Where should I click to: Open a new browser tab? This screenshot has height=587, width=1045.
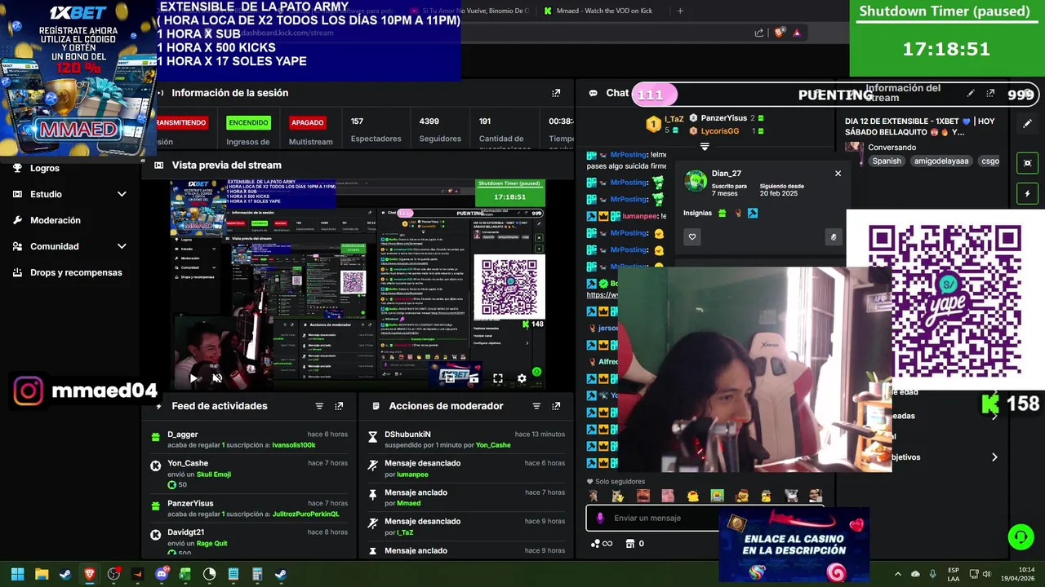pyautogui.click(x=680, y=11)
